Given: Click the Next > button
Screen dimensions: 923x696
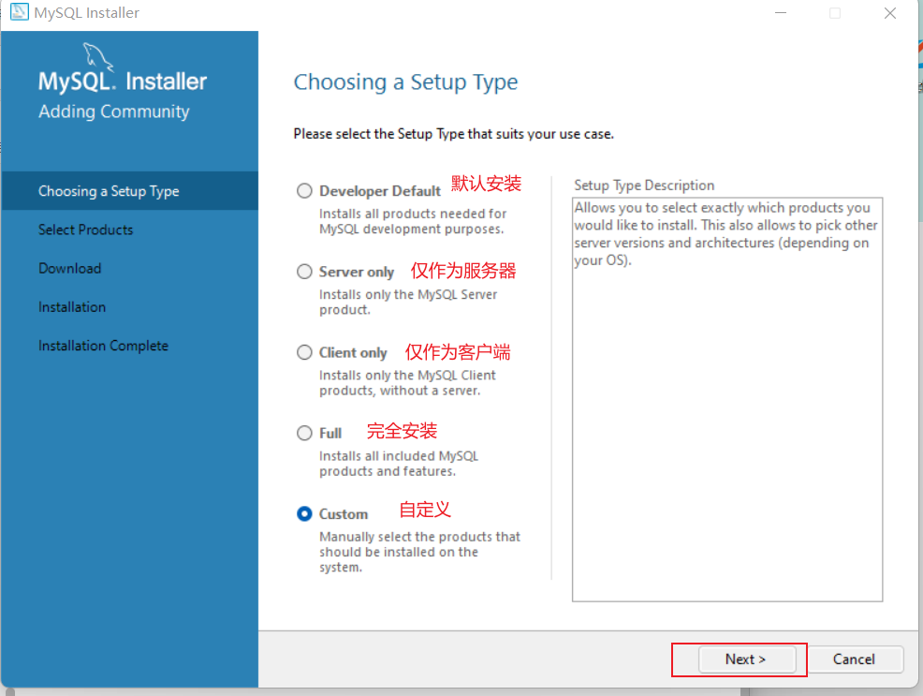Looking at the screenshot, I should pos(746,659).
